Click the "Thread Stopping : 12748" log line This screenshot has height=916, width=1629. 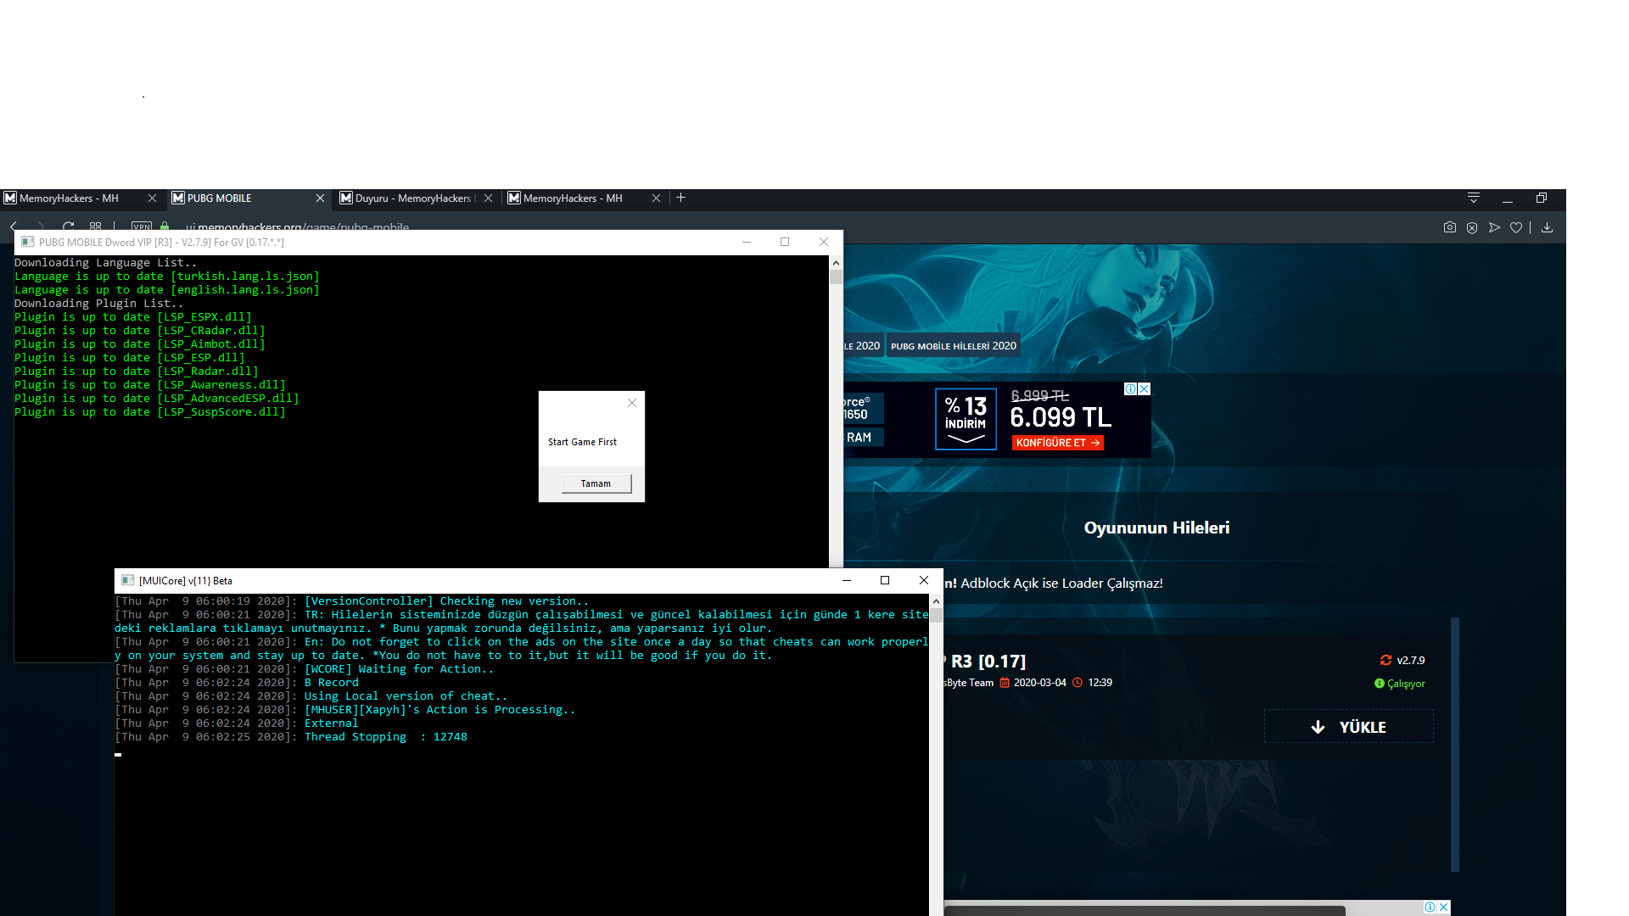tap(386, 737)
